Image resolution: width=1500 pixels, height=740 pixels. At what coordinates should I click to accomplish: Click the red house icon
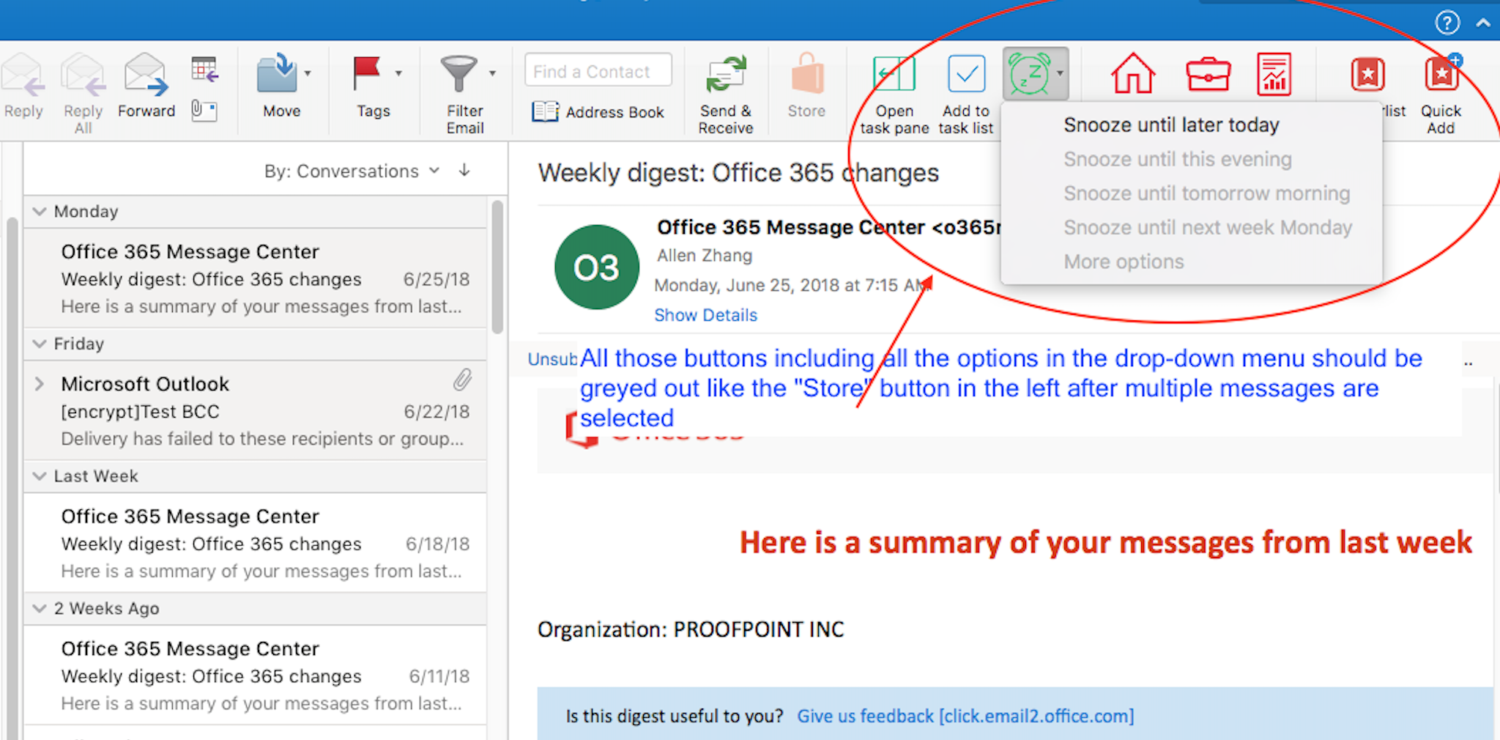[1133, 73]
